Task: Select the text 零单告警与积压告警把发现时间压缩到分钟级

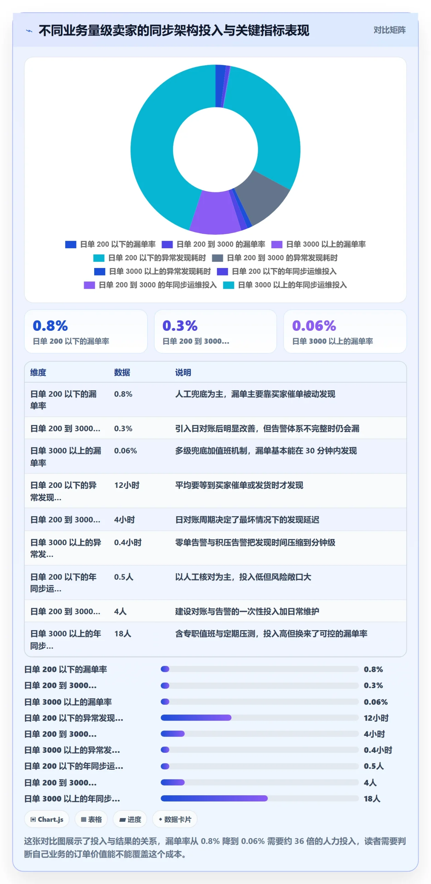Action: [x=255, y=542]
